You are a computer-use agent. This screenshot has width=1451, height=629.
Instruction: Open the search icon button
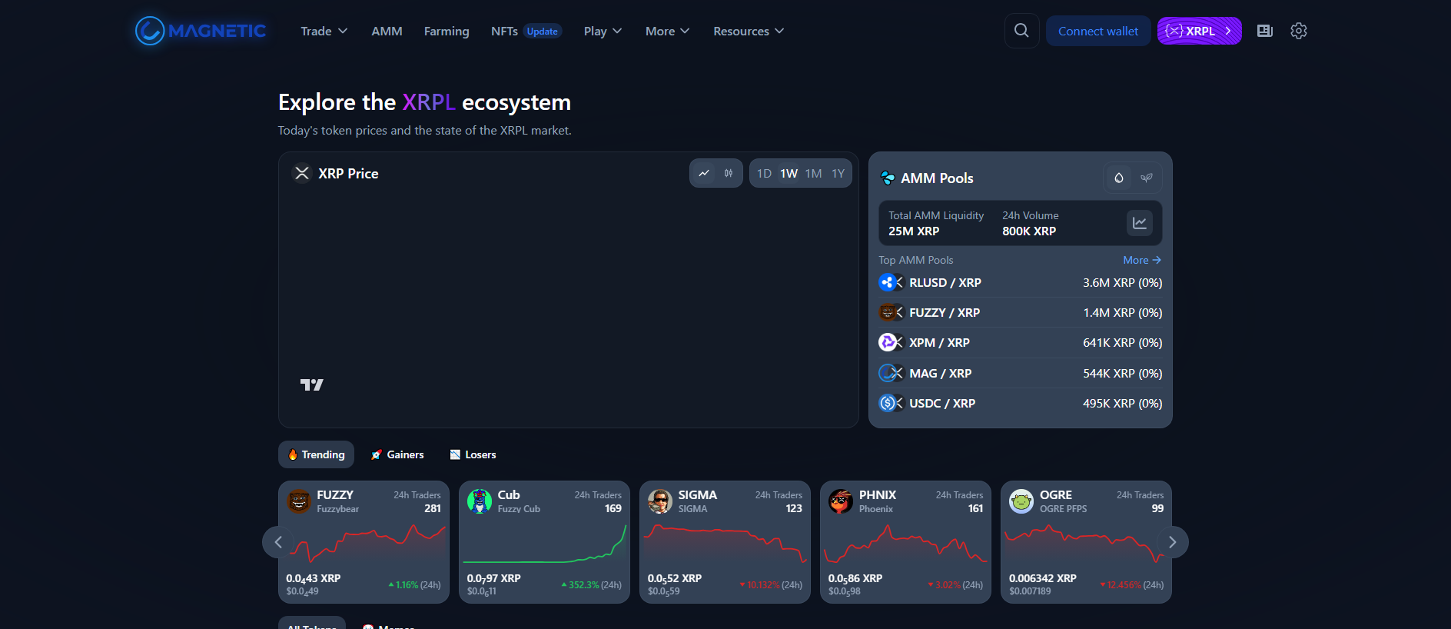pos(1021,31)
